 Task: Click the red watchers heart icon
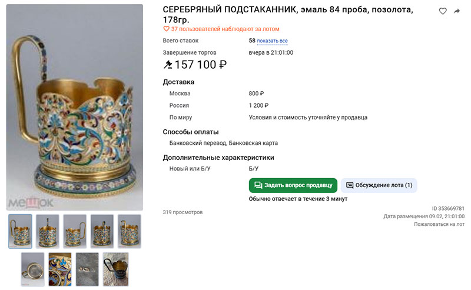point(166,29)
